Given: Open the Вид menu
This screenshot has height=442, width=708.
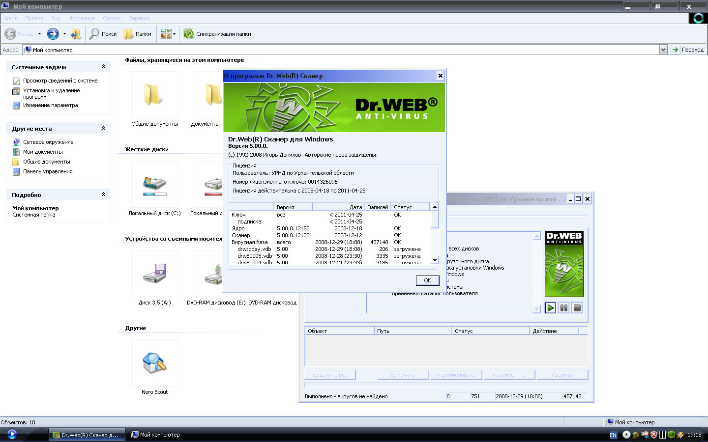Looking at the screenshot, I should [x=56, y=18].
